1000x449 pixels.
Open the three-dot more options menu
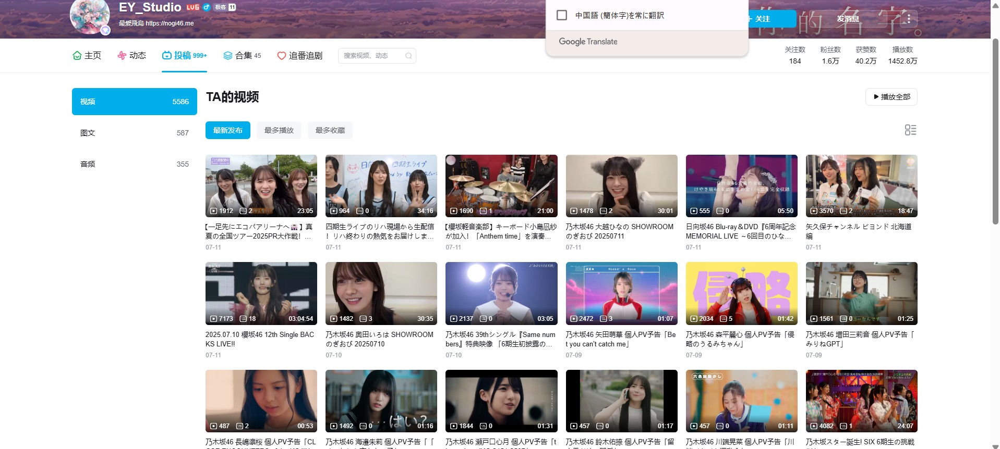pos(909,19)
